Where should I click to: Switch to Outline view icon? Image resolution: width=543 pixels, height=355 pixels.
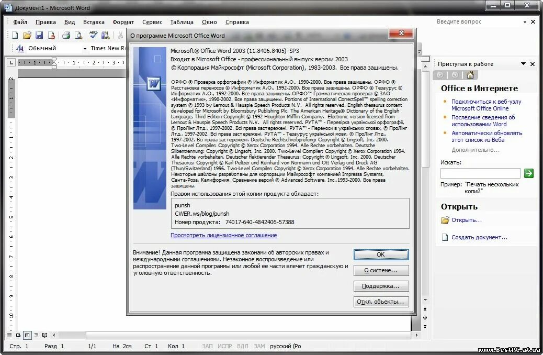[x=36, y=335]
